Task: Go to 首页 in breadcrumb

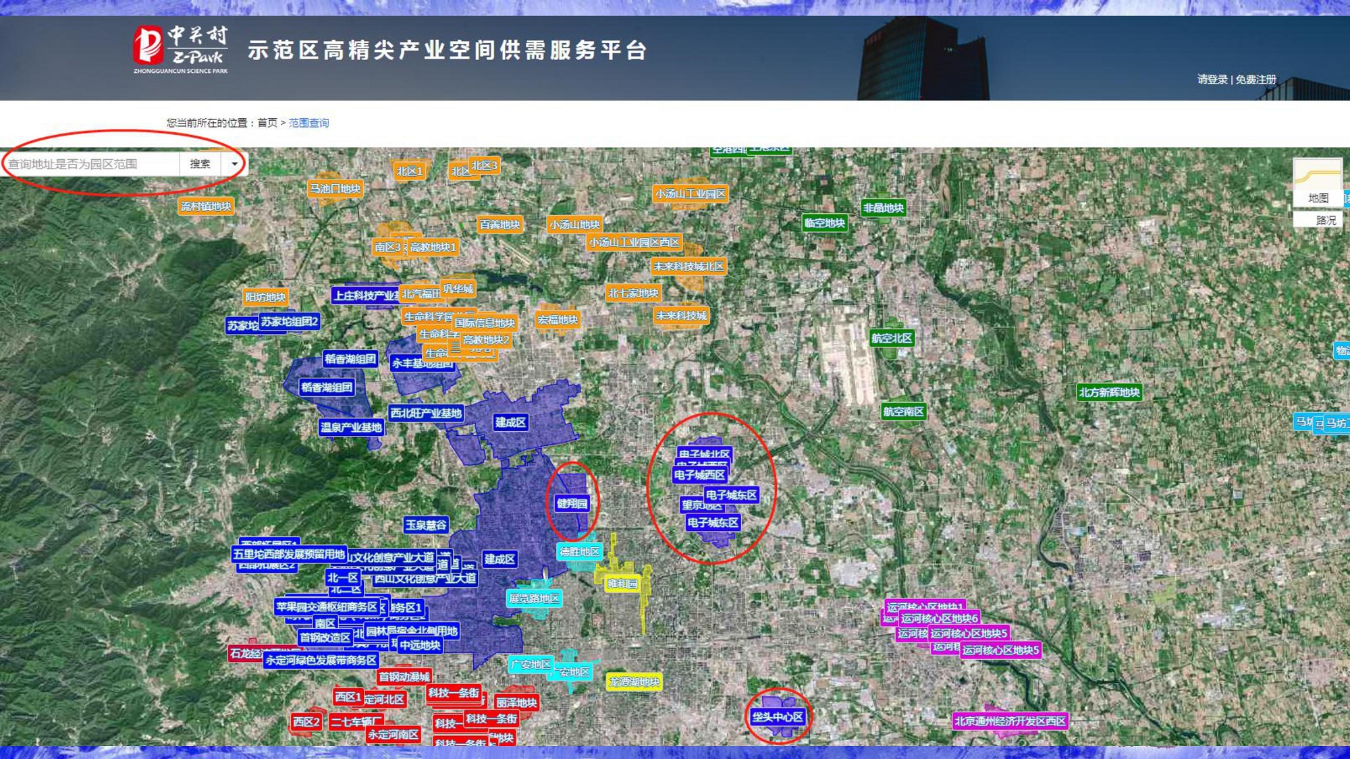Action: [x=267, y=123]
